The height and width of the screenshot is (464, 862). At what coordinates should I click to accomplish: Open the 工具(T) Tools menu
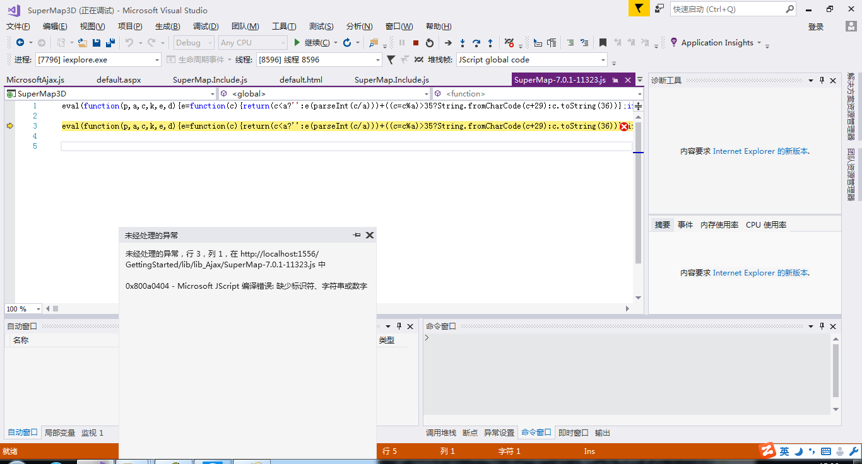pos(284,26)
